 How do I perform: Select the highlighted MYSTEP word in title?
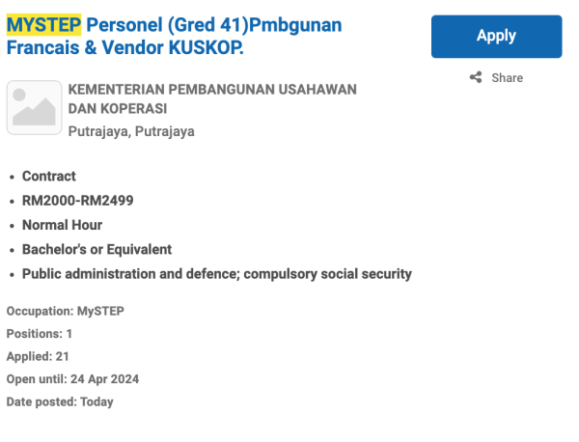[44, 24]
